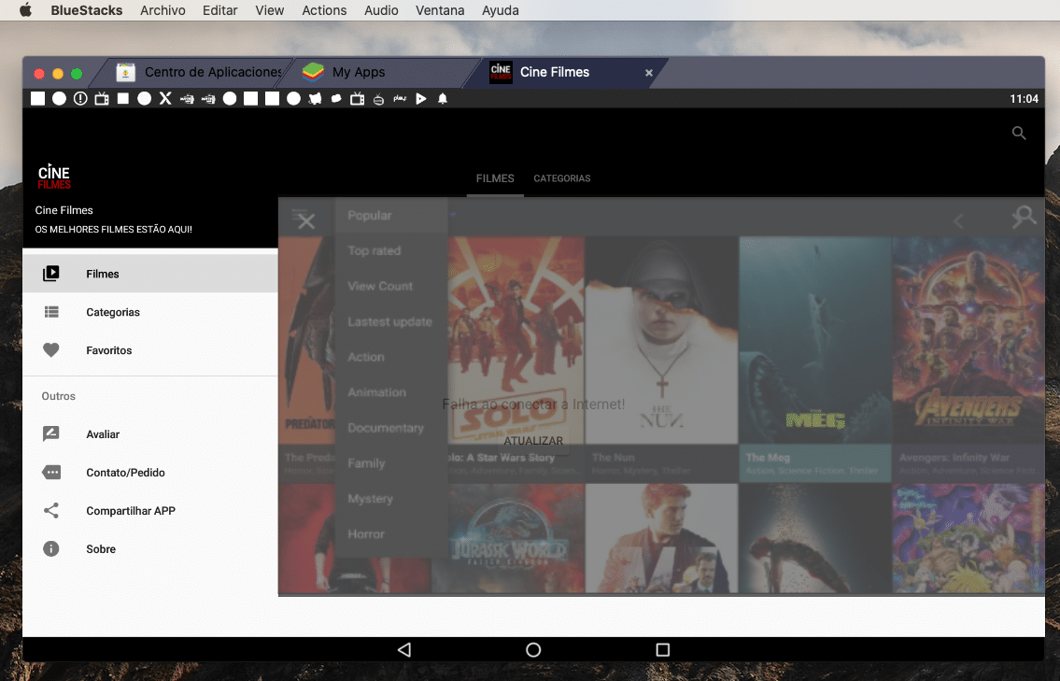Open Sobre with the info icon
Viewport: 1060px width, 681px height.
[x=51, y=548]
